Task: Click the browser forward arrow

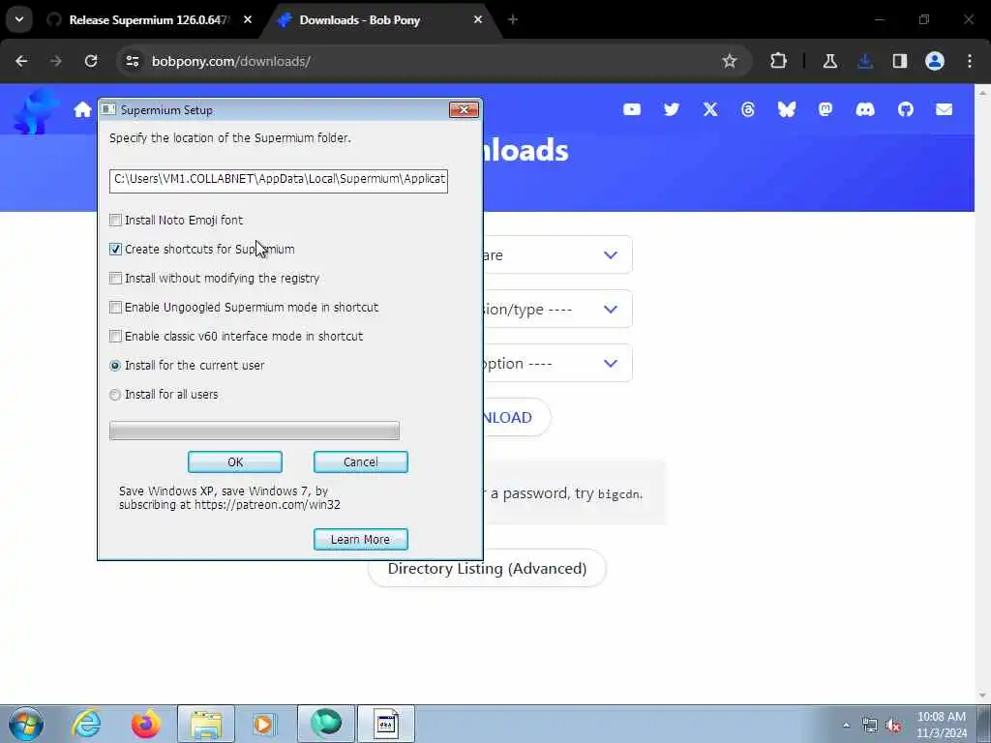Action: click(x=55, y=61)
